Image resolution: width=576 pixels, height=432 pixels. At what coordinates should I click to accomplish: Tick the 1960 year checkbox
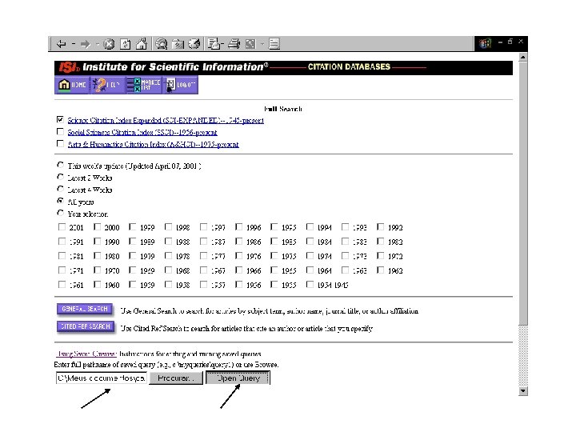click(x=97, y=284)
